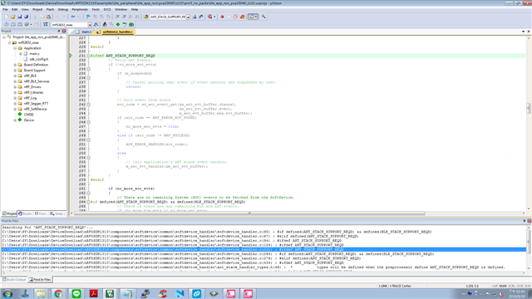Image resolution: width=532 pixels, height=299 pixels.
Task: Expand the nRF_BLE_Services folder
Action: pos(15,81)
